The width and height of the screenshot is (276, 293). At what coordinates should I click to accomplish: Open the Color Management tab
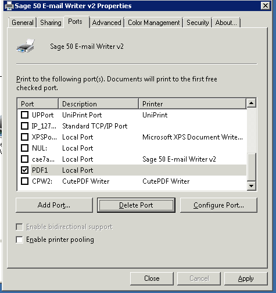(x=153, y=23)
